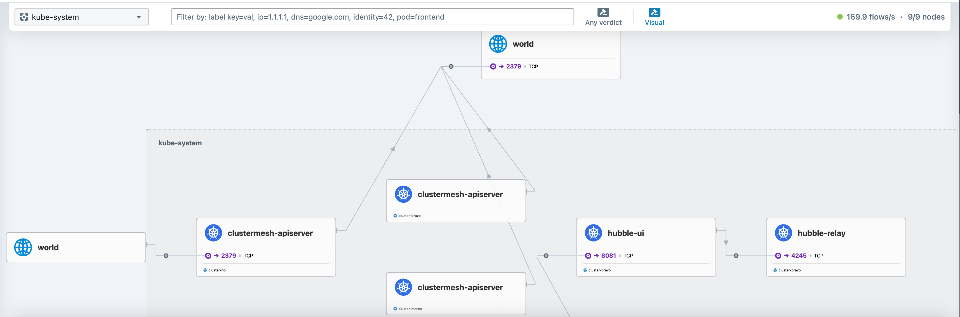Click the namespace dropdown arrow
This screenshot has height=317, width=960.
click(139, 17)
